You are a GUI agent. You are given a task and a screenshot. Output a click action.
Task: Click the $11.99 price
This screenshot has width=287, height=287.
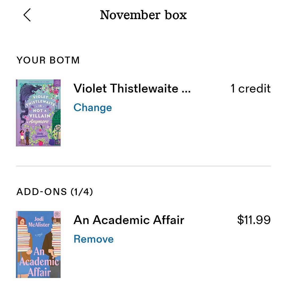pos(254,220)
